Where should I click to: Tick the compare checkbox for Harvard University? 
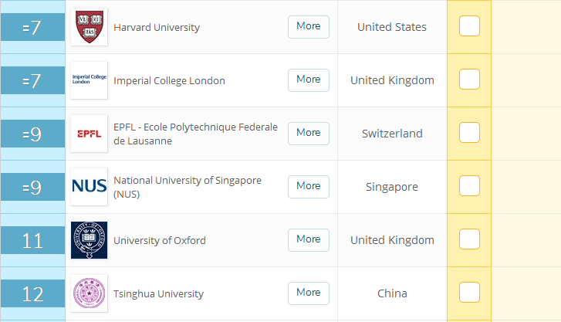[x=469, y=26]
